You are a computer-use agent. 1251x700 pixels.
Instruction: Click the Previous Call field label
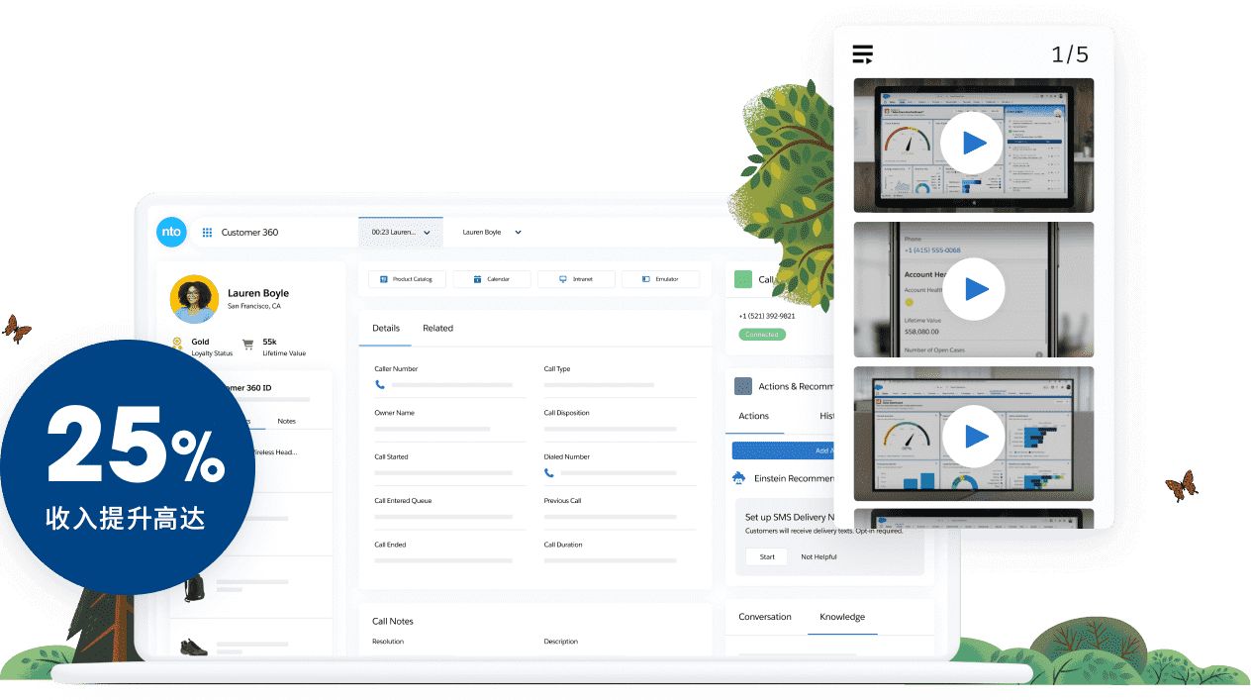562,501
